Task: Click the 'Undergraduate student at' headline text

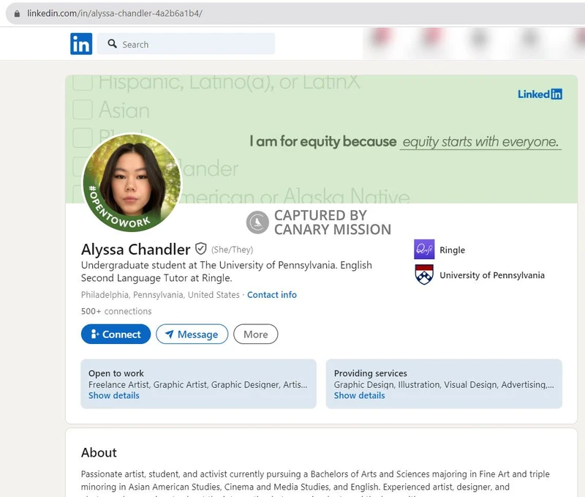Action: point(227,272)
